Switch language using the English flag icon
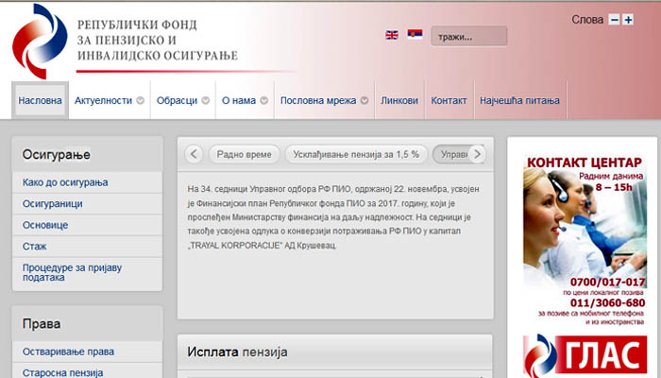661x378 pixels. tap(392, 36)
